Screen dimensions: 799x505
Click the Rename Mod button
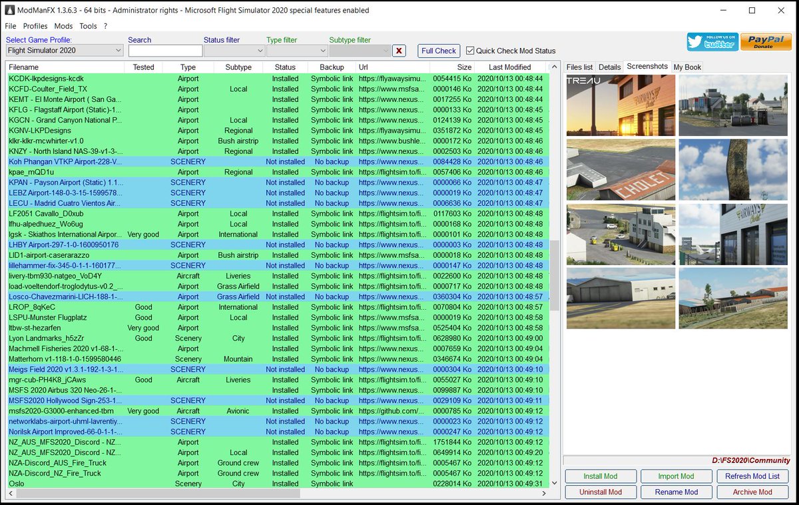click(x=676, y=492)
